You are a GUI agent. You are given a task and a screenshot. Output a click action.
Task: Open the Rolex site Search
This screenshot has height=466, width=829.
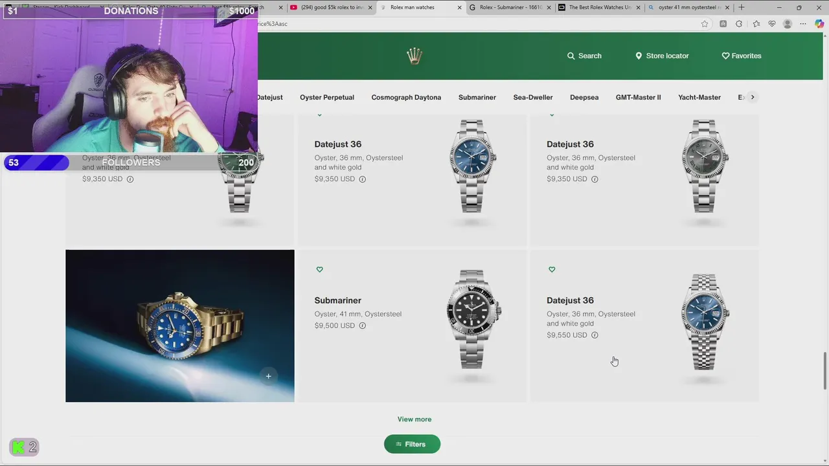coord(584,56)
